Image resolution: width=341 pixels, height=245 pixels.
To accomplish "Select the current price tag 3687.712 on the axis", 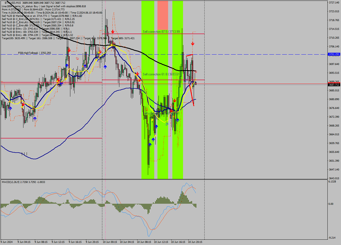I will 335,84.
